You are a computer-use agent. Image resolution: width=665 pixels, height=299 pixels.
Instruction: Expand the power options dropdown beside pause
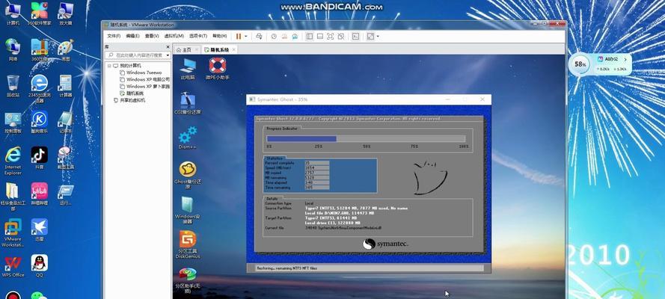pyautogui.click(x=246, y=37)
